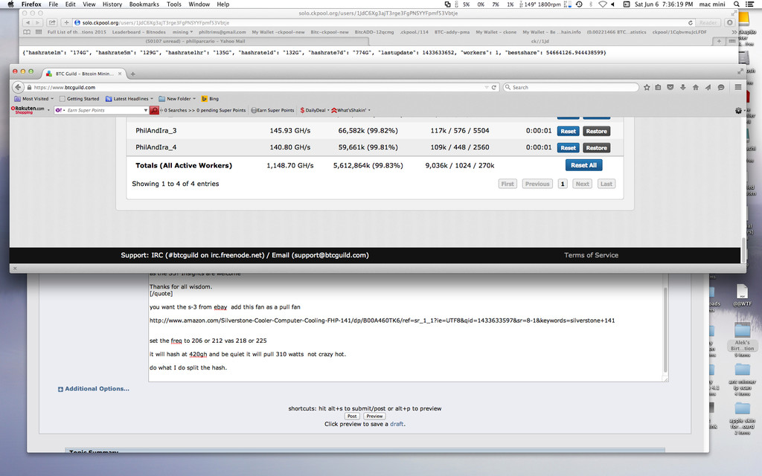This screenshot has height=476, width=762.
Task: Click the Next pagination button
Action: tap(582, 184)
